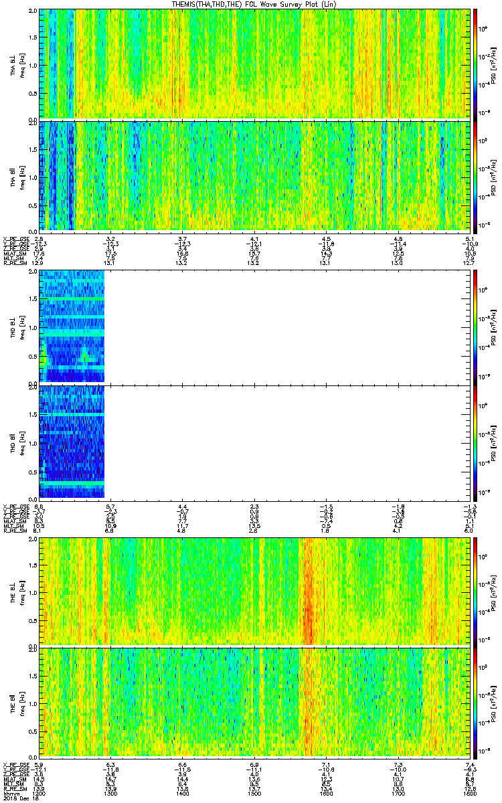Click the MLT_SM row label under THE panels
The height and width of the screenshot is (803, 502).
[15, 783]
